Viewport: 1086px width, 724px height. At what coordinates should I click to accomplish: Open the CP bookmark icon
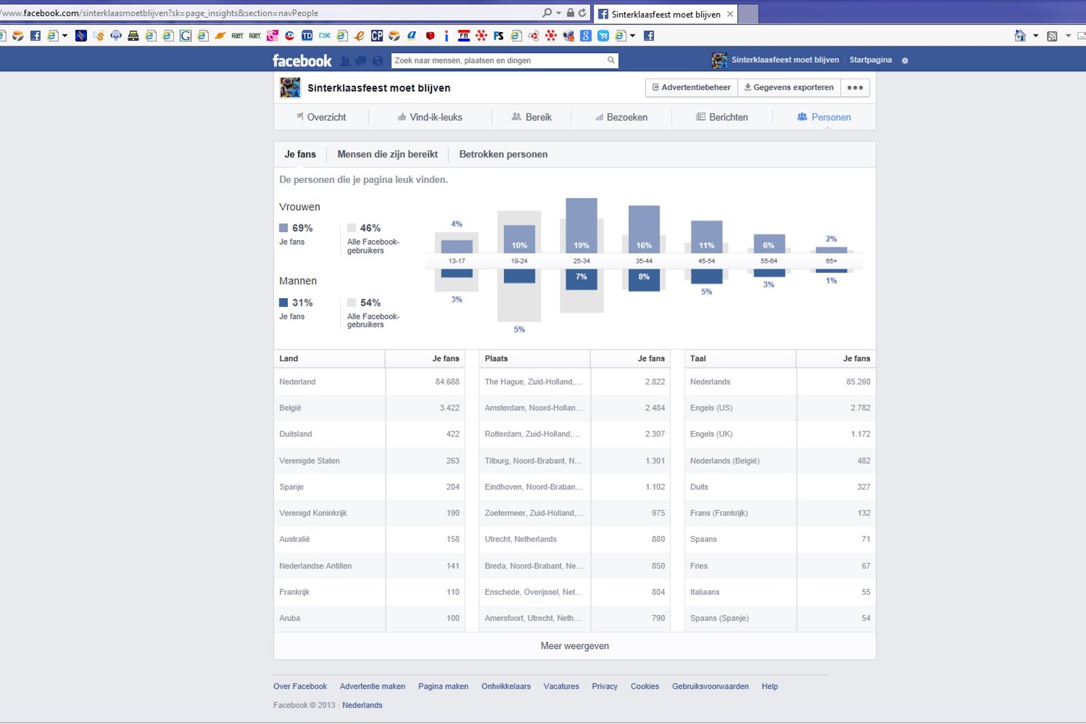(377, 36)
